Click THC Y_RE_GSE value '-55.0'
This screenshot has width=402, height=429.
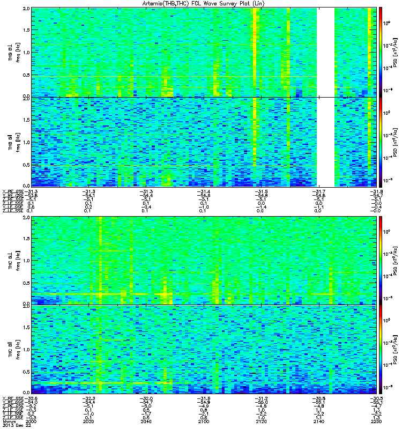click(262, 403)
